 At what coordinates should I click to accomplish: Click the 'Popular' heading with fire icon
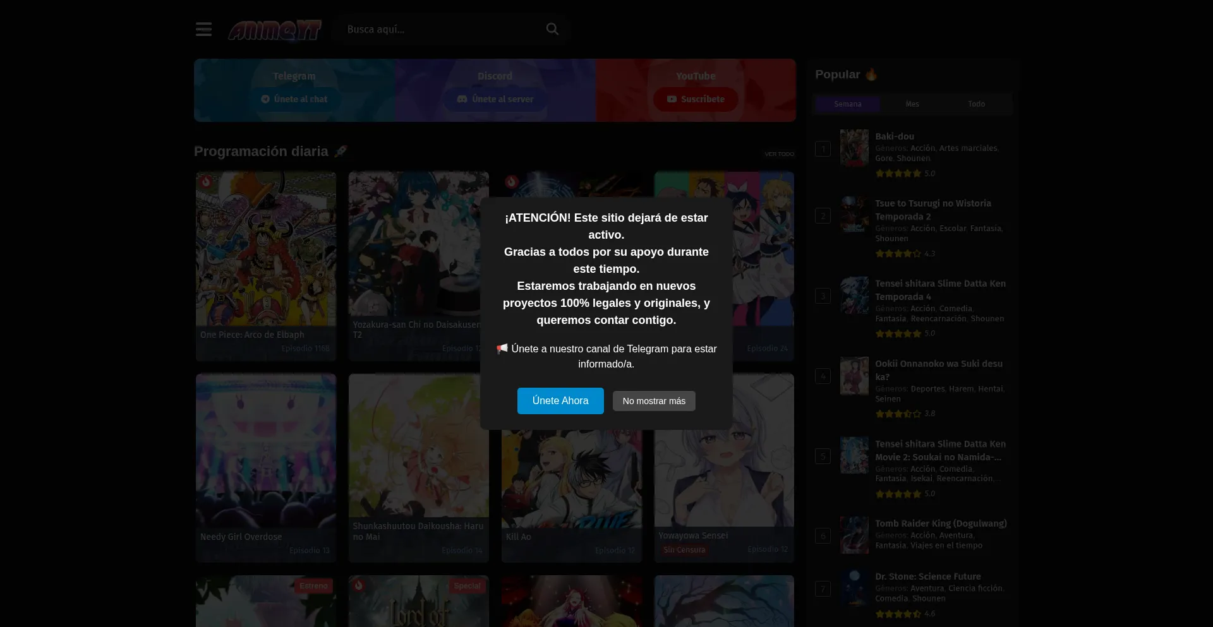[x=847, y=75]
